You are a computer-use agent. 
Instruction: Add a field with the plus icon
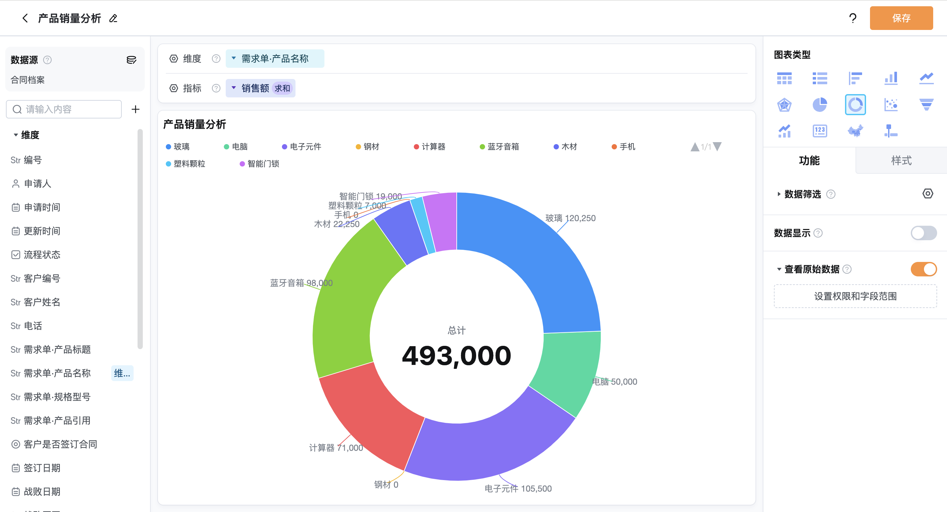tap(135, 109)
